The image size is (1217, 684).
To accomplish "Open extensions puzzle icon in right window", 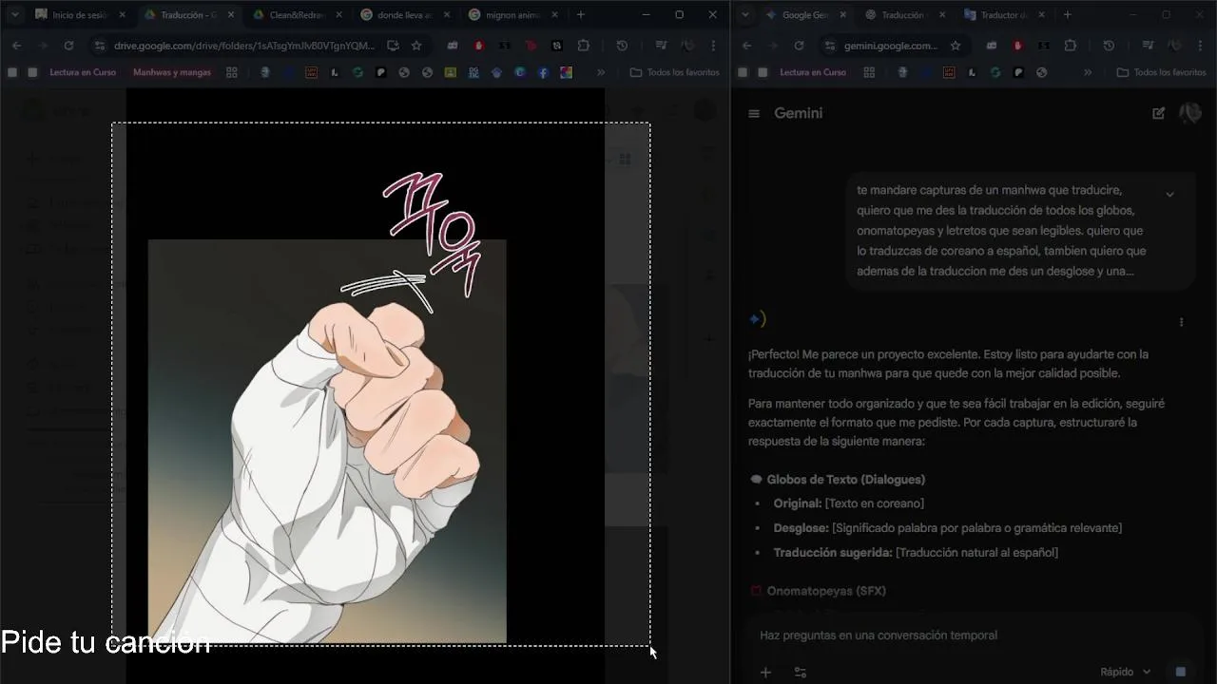I will (1071, 46).
